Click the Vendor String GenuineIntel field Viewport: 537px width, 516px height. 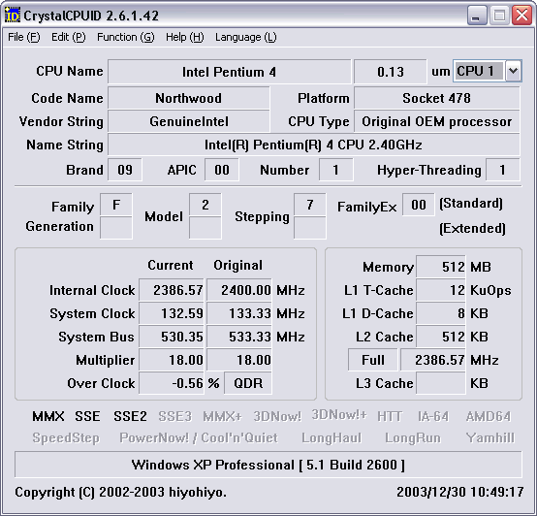[x=189, y=121]
